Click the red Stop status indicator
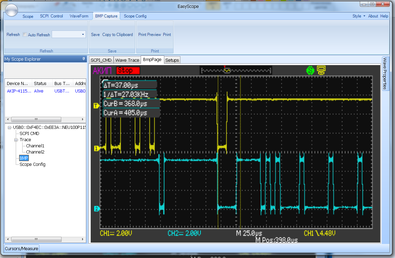 point(128,70)
